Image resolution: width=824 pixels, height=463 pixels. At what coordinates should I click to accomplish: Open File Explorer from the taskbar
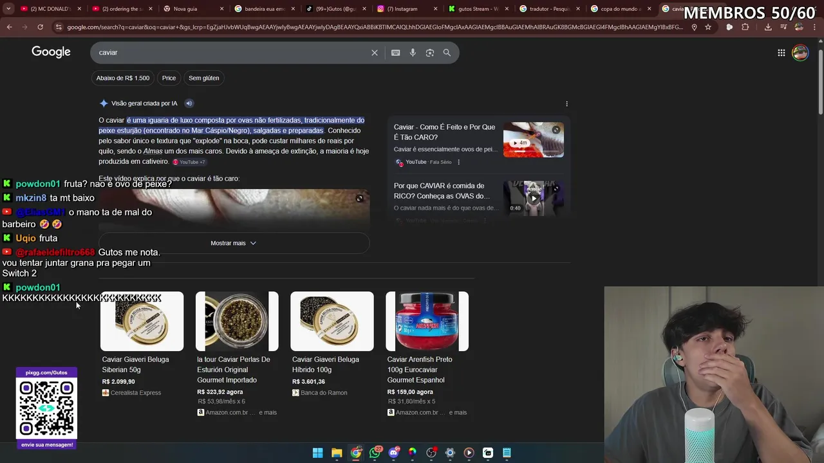[337, 453]
